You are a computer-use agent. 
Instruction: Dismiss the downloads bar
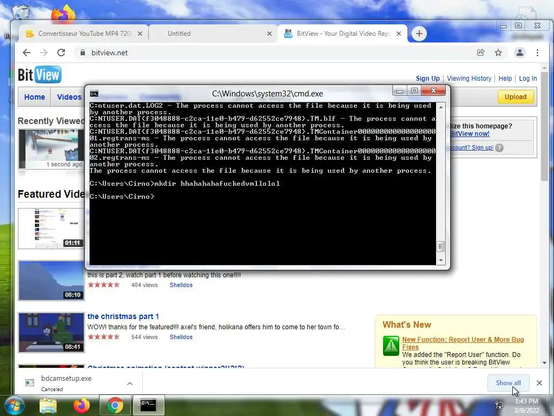click(x=539, y=383)
